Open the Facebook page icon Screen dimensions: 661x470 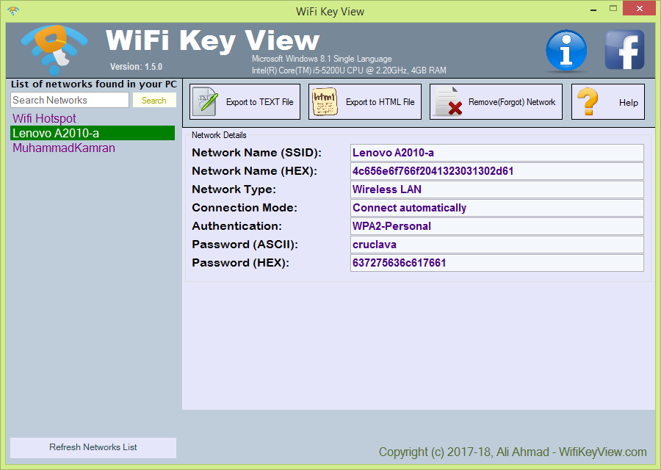pyautogui.click(x=624, y=50)
